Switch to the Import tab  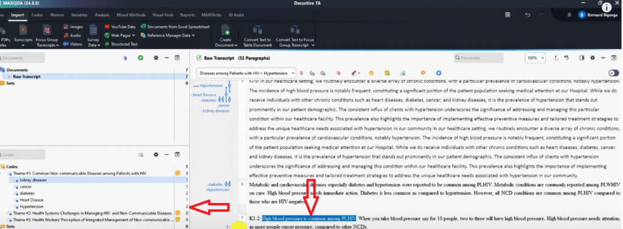click(x=18, y=15)
